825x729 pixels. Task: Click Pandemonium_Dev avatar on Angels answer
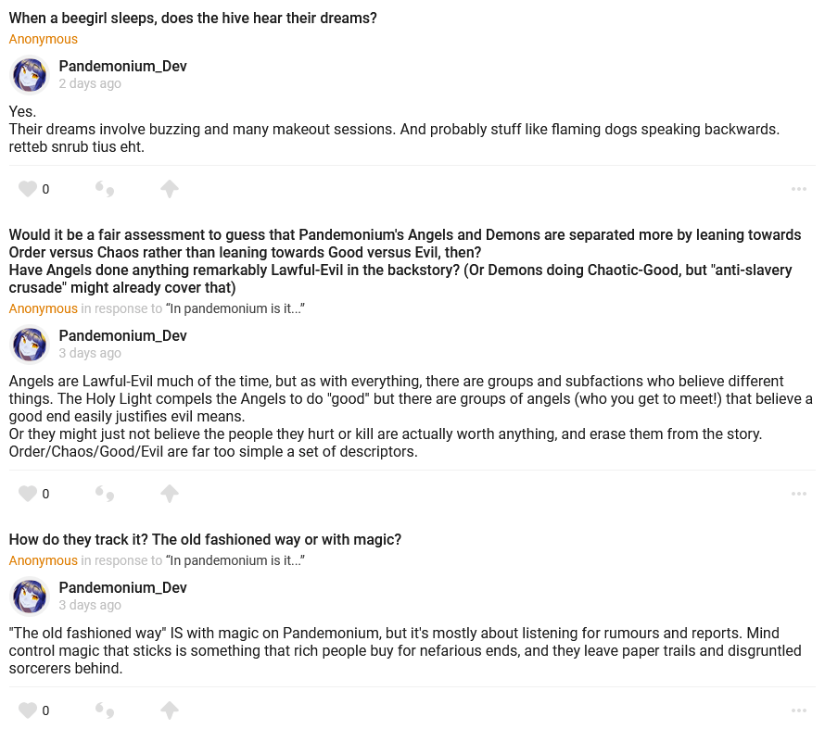pyautogui.click(x=30, y=345)
